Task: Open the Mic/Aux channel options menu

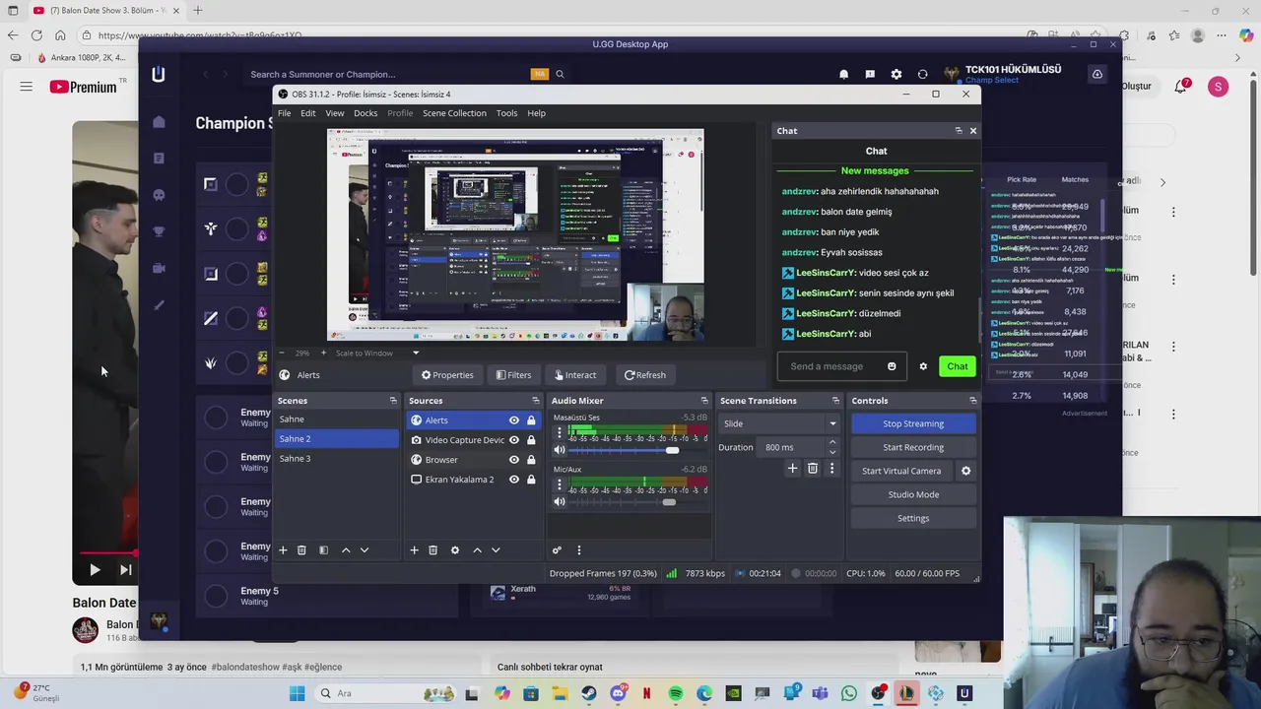Action: 559,484
